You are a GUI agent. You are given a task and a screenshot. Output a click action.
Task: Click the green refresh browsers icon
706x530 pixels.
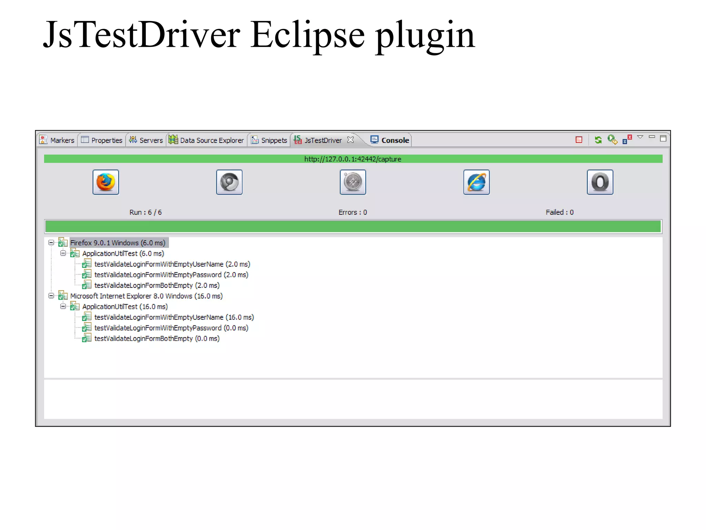[598, 140]
